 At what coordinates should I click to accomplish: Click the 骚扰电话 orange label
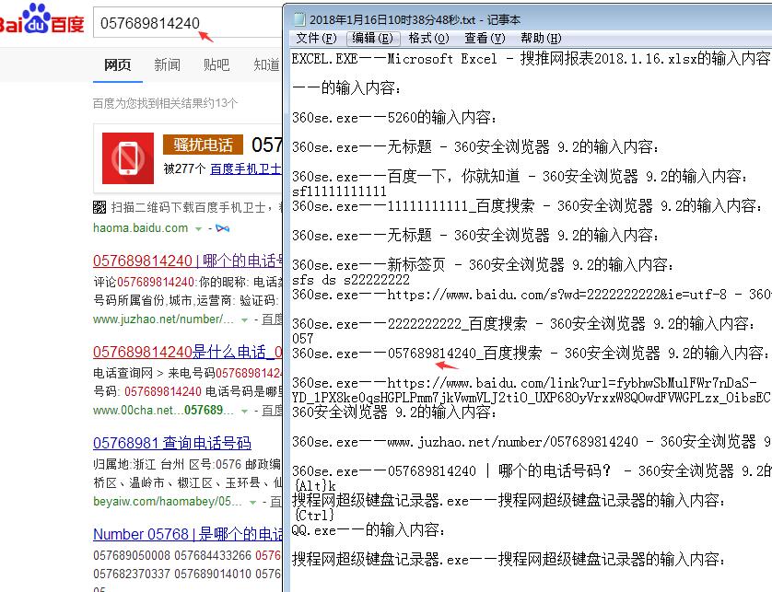tap(203, 145)
